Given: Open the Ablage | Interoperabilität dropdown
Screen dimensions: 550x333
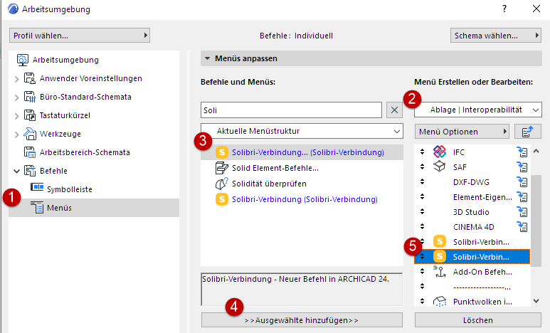Looking at the screenshot, I should (x=478, y=110).
